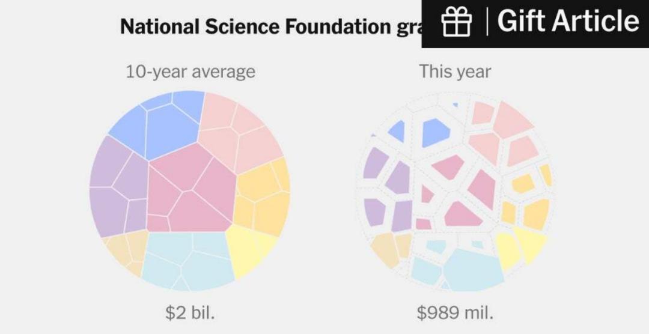Click the largest blue cell in the This year chart
The width and height of the screenshot is (649, 334).
436,132
